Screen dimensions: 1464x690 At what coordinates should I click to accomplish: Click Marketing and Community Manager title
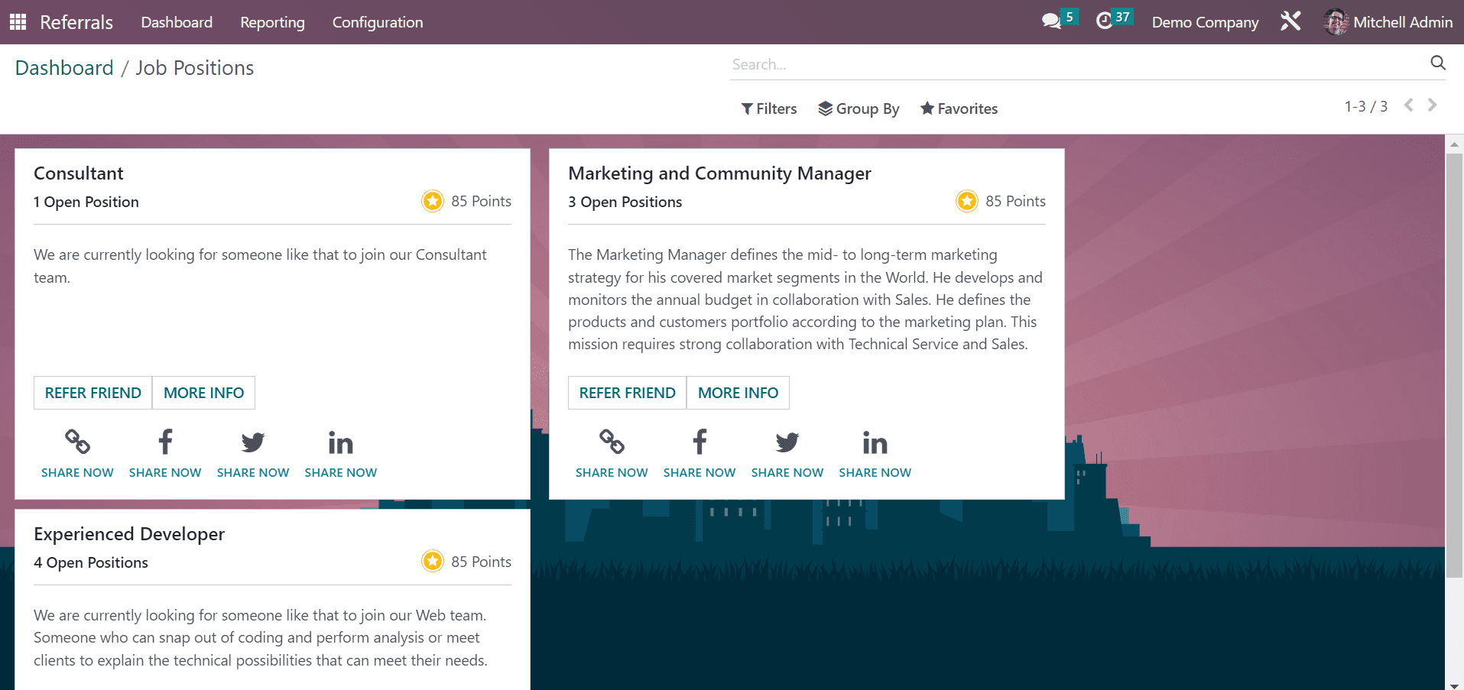coord(719,173)
